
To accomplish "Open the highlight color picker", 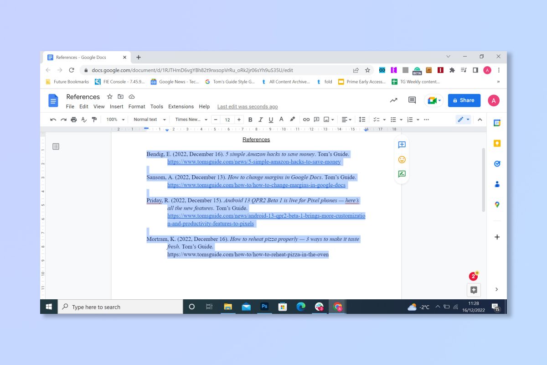I will [x=293, y=120].
